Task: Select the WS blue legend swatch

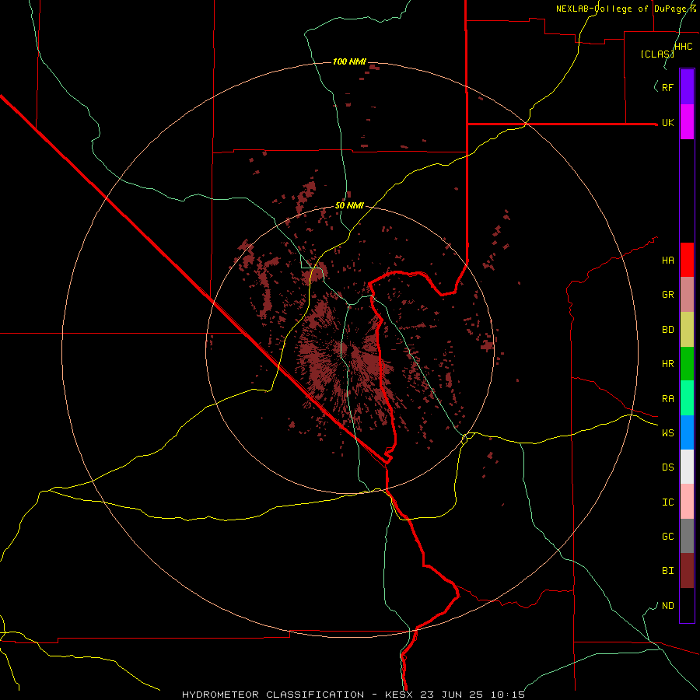Action: tap(687, 432)
